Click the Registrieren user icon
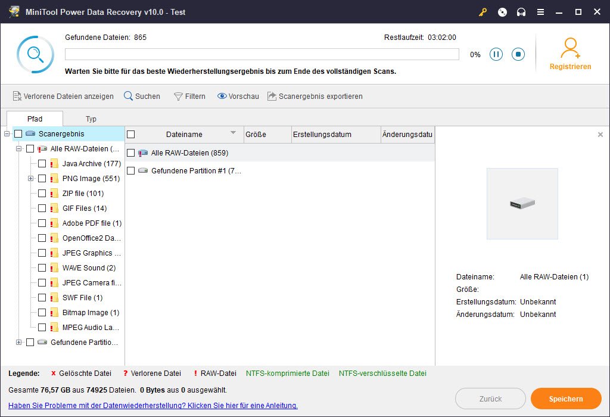This screenshot has width=610, height=417. 570,48
